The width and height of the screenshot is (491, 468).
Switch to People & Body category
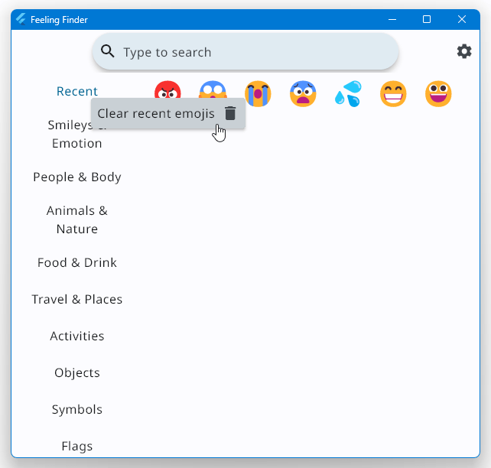click(77, 177)
